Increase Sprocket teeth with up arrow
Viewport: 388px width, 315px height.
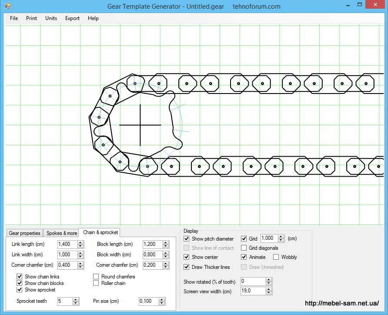click(76, 299)
